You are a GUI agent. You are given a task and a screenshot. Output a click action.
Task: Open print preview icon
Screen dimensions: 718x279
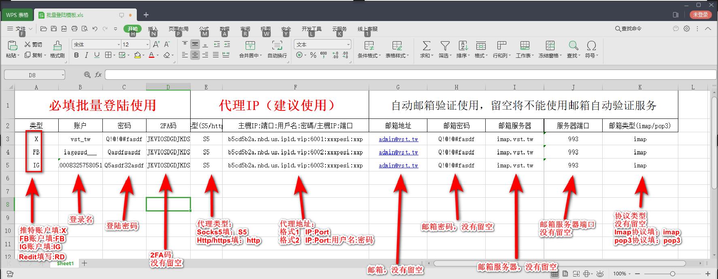[85, 29]
